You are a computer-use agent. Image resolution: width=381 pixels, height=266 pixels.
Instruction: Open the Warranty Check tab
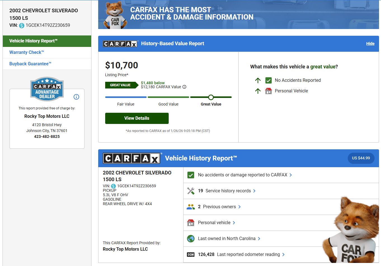[x=27, y=52]
